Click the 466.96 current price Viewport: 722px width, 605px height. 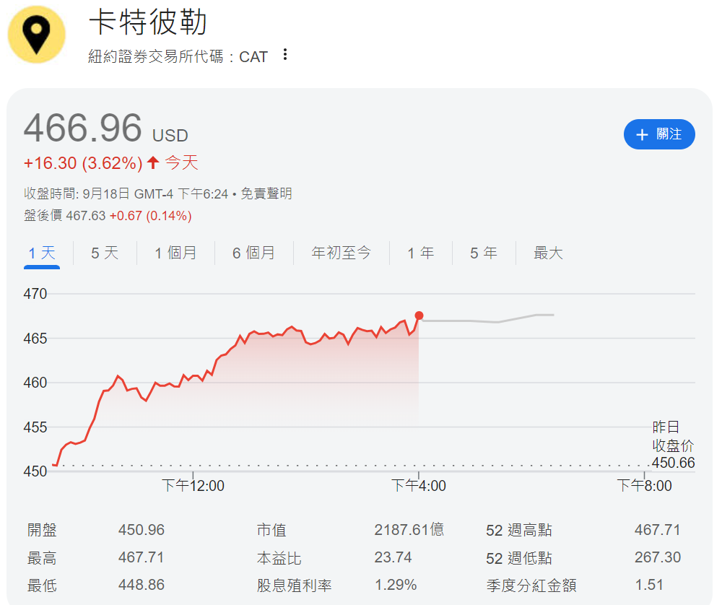[x=83, y=128]
